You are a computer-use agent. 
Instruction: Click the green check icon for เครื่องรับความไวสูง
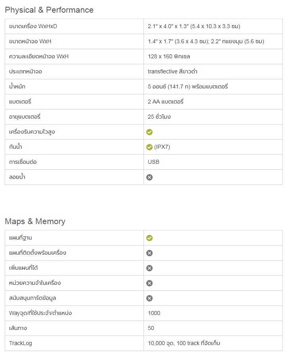[x=149, y=132]
